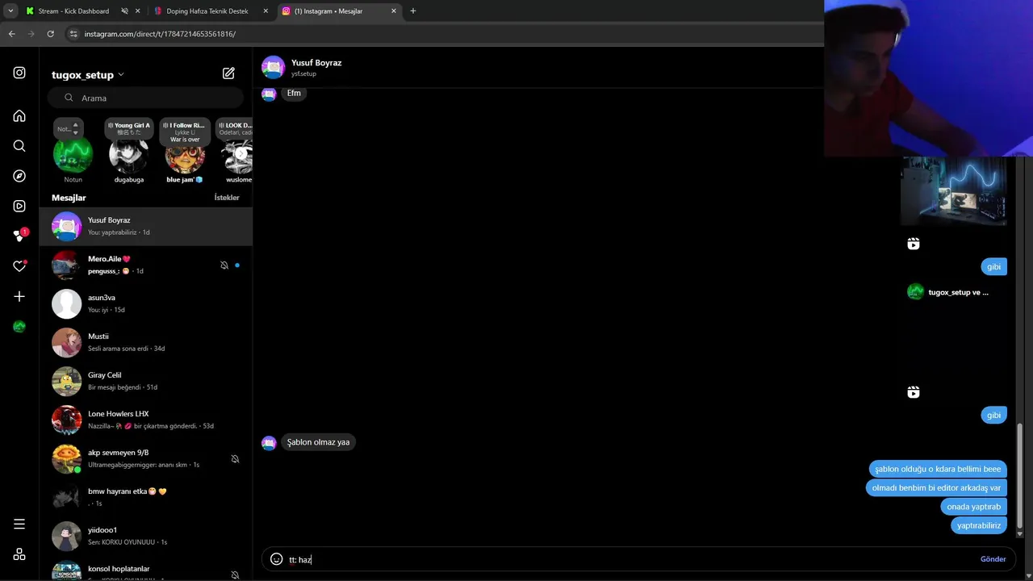Image resolution: width=1033 pixels, height=581 pixels.
Task: Reload the page in browser
Action: click(x=50, y=34)
